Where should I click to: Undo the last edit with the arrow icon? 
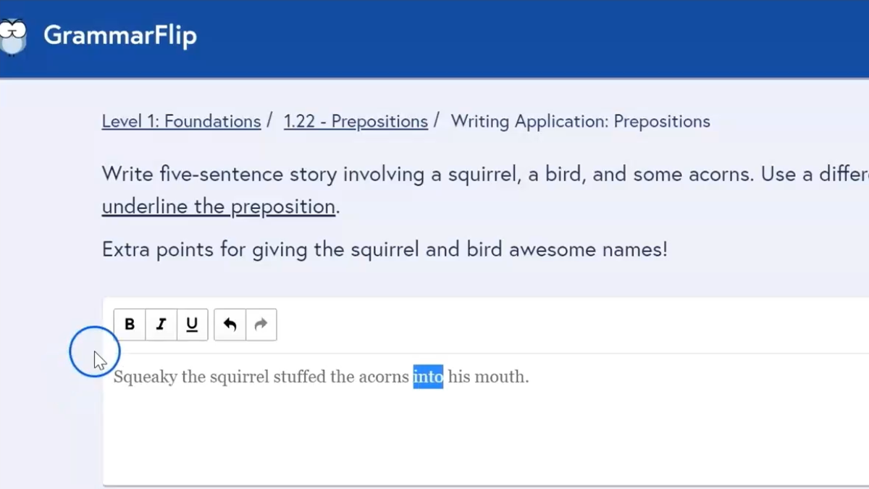(x=230, y=325)
